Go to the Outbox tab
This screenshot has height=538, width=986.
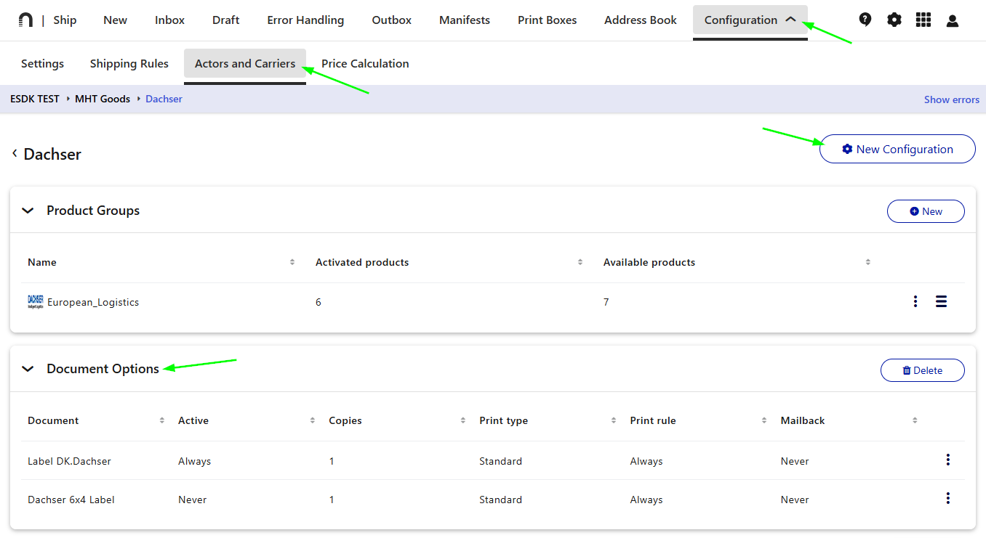click(392, 20)
